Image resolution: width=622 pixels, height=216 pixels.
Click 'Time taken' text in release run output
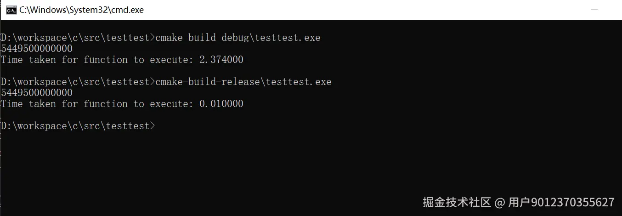(x=28, y=104)
